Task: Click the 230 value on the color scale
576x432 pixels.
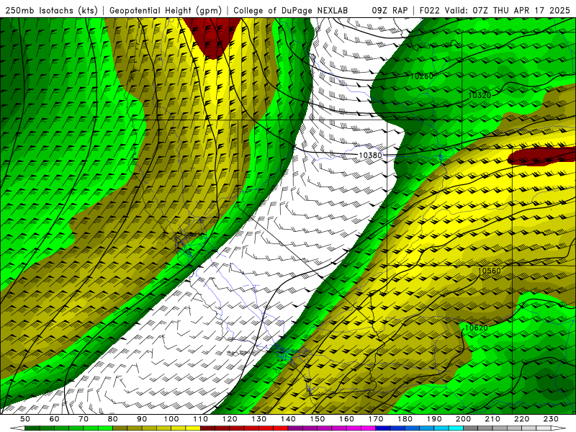Action: click(551, 419)
